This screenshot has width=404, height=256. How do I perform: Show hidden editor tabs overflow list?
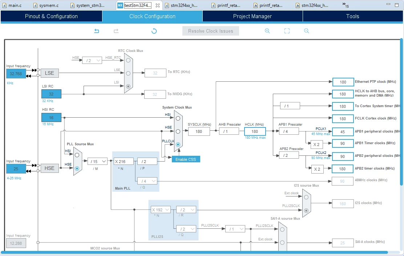345,5
